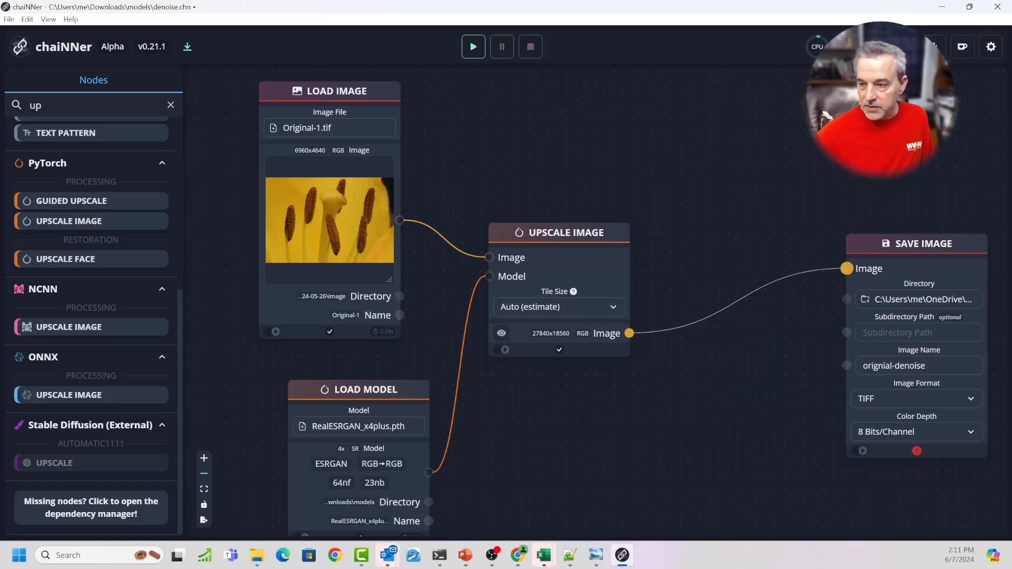Viewport: 1012px width, 569px height.
Task: Click the CPU usage monitor
Action: coord(817,46)
